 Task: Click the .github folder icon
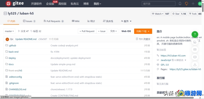pos(7,45)
